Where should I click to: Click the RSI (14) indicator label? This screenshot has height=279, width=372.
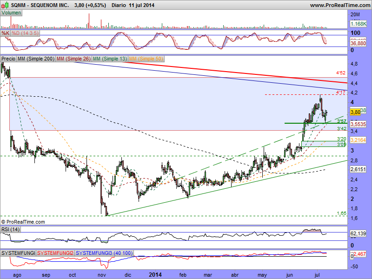click(10, 229)
